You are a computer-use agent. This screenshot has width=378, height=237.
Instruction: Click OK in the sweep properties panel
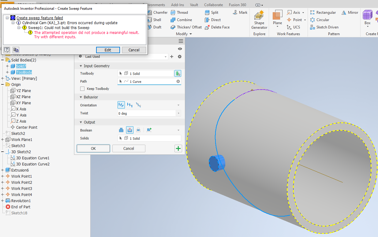[93, 148]
